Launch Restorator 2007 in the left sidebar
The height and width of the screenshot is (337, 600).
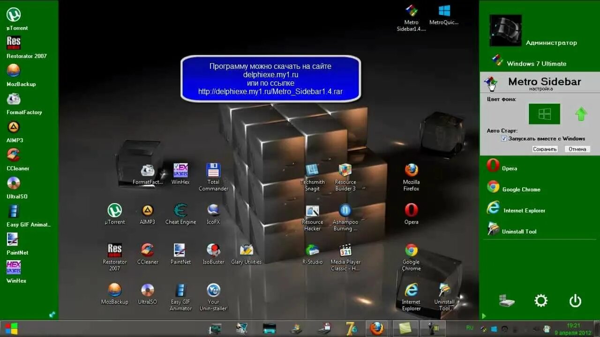(x=14, y=43)
